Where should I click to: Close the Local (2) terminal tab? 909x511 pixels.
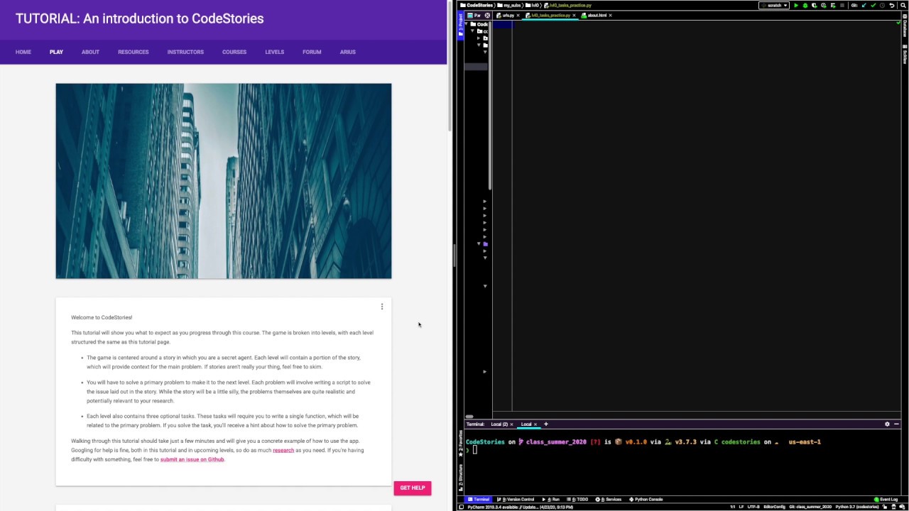pyautogui.click(x=511, y=424)
